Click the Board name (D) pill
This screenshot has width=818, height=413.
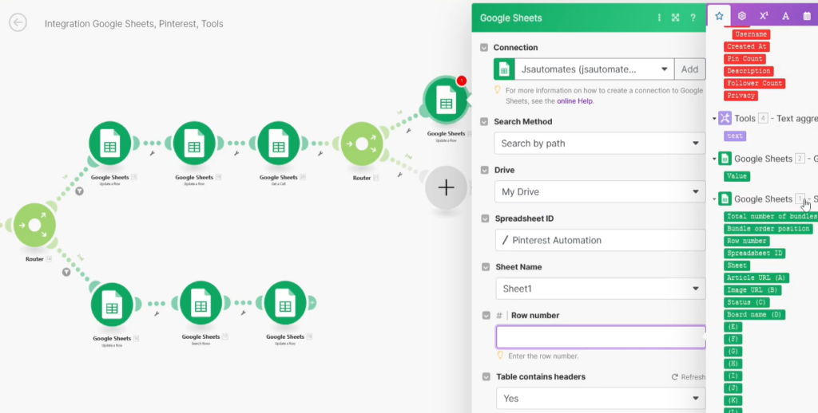(x=754, y=315)
